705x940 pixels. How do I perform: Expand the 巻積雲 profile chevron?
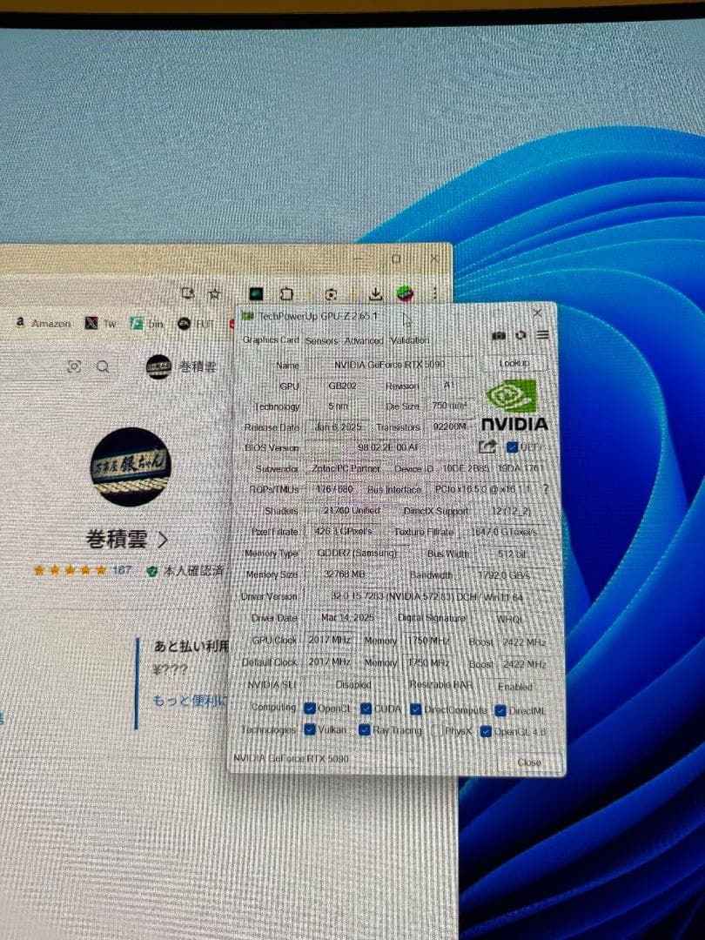tap(163, 540)
